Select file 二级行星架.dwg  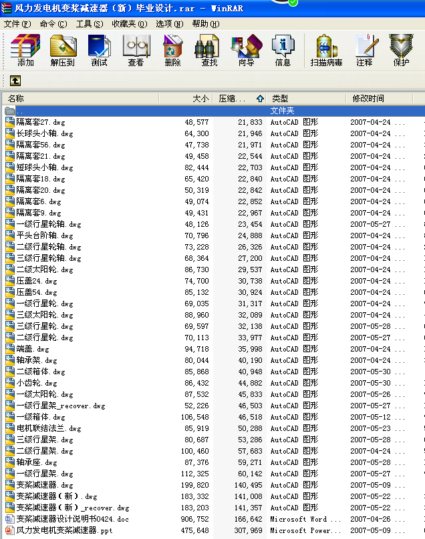click(x=45, y=451)
